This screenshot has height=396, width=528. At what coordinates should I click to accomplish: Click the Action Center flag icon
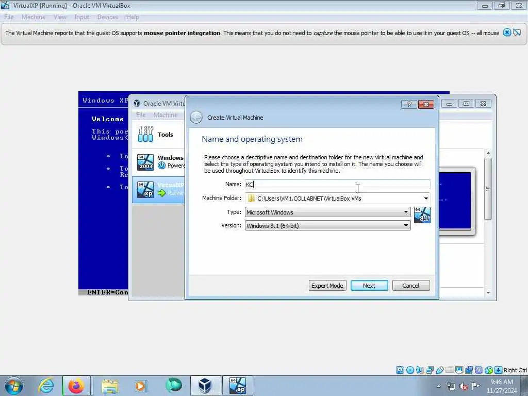coord(475,386)
